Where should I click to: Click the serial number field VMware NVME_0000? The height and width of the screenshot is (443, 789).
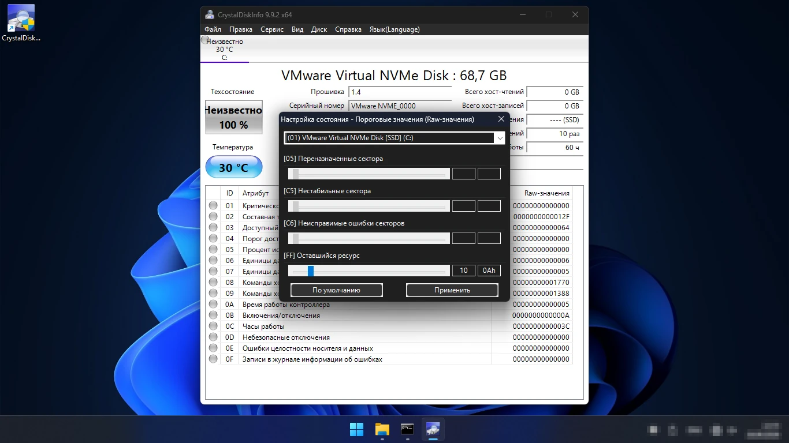click(400, 106)
